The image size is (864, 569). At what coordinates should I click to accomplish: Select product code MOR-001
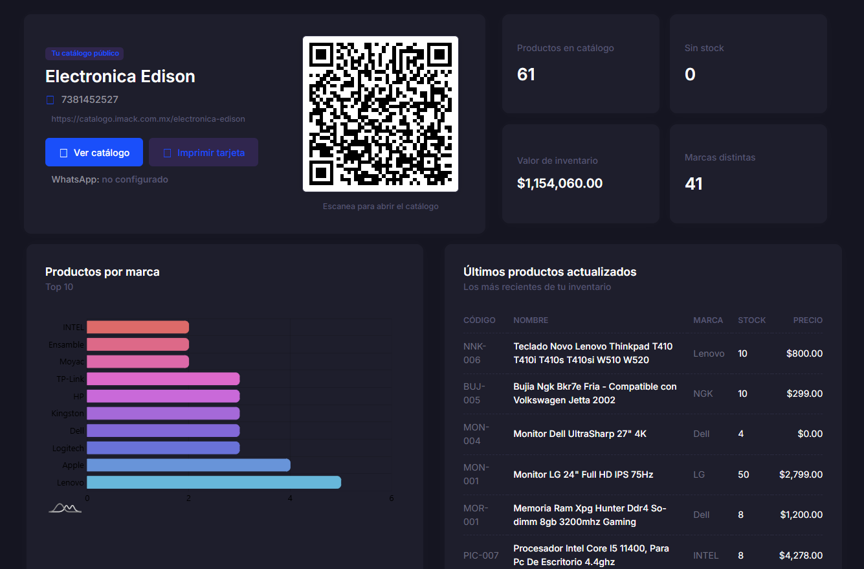tap(476, 515)
